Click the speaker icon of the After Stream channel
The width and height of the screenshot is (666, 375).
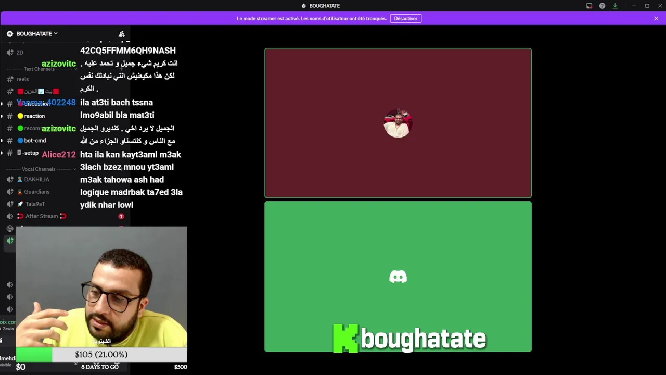coord(10,216)
